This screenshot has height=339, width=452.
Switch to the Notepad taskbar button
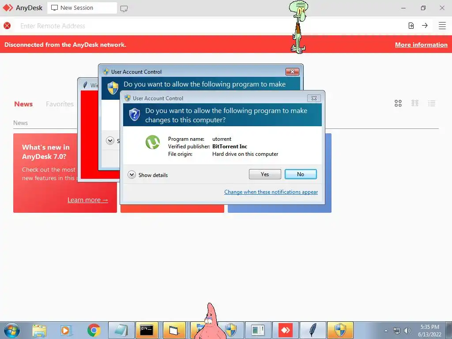(x=121, y=330)
